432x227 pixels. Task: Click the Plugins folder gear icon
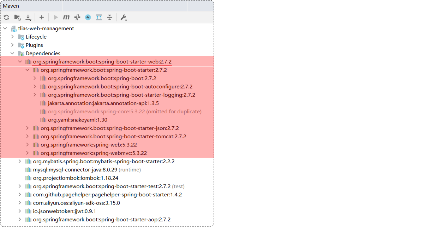tap(21, 45)
